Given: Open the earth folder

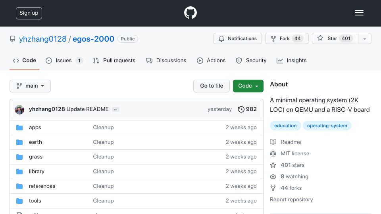Looking at the screenshot, I should (x=35, y=142).
